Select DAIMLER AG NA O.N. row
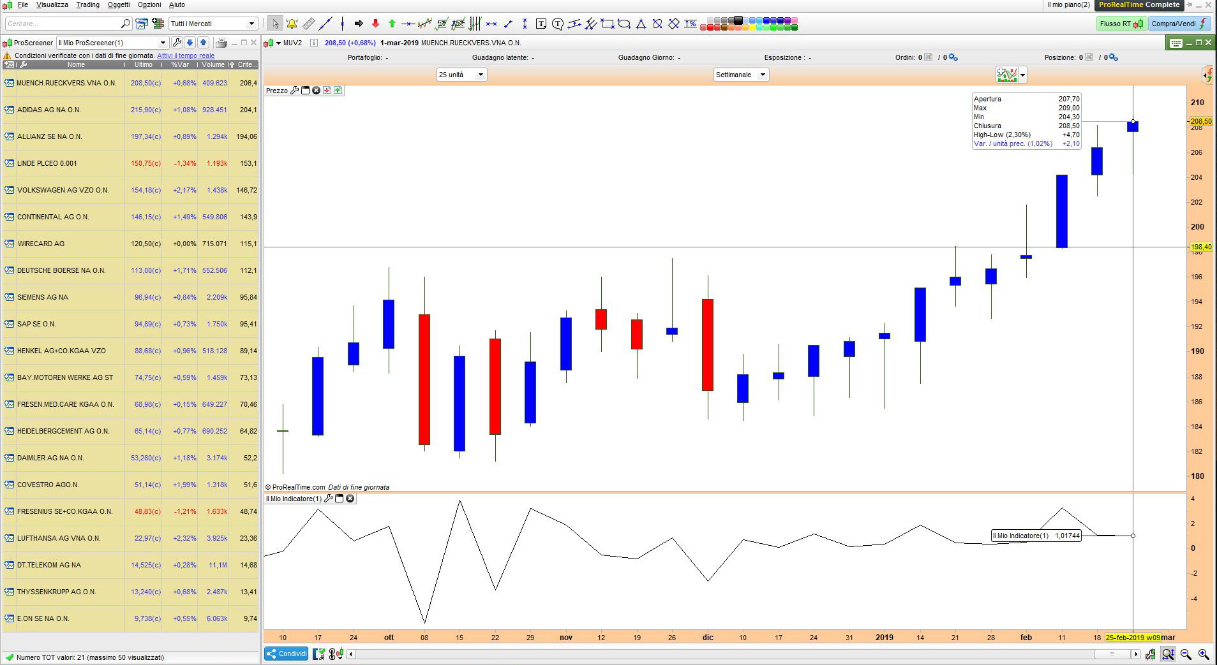1217x665 pixels. click(x=130, y=458)
